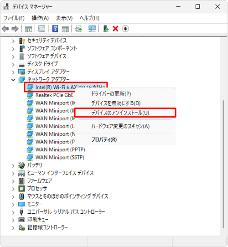This screenshot has height=247, width=228.
Task: Click Scan for hardware changes monitor icon
Action: [x=92, y=29]
